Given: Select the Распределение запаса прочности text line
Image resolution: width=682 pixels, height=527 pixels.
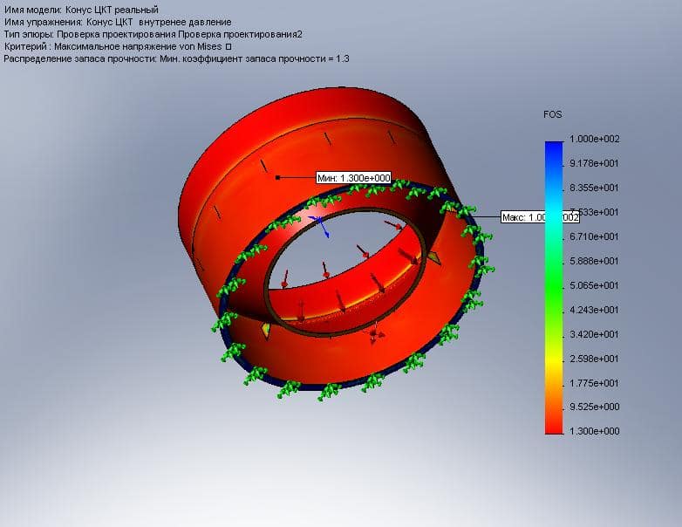Looking at the screenshot, I should coord(176,58).
